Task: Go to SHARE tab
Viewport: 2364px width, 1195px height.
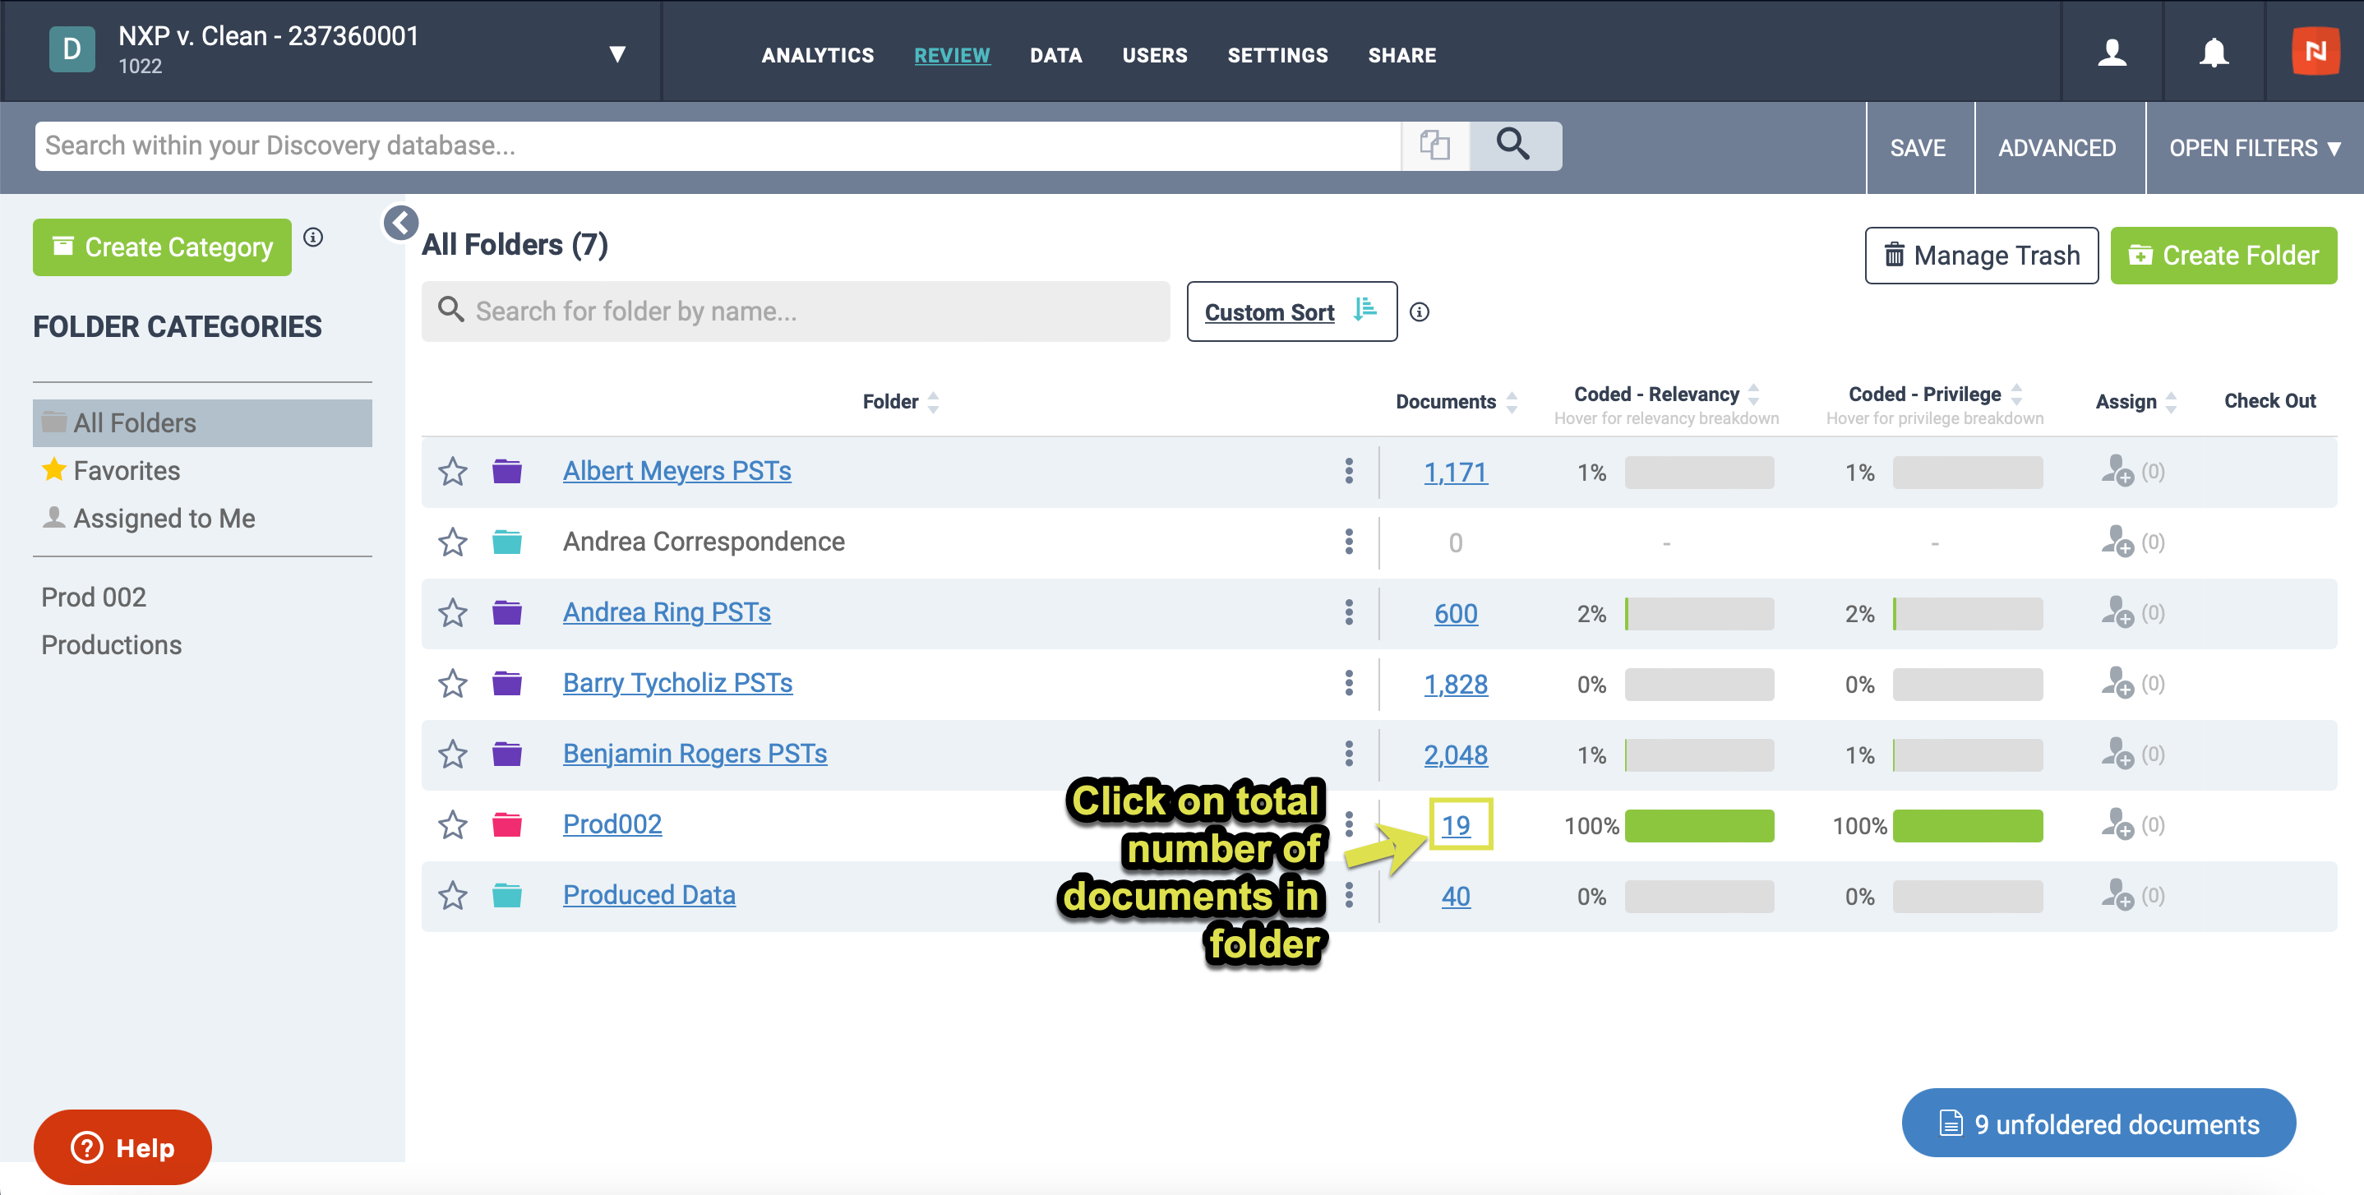Action: pos(1402,55)
